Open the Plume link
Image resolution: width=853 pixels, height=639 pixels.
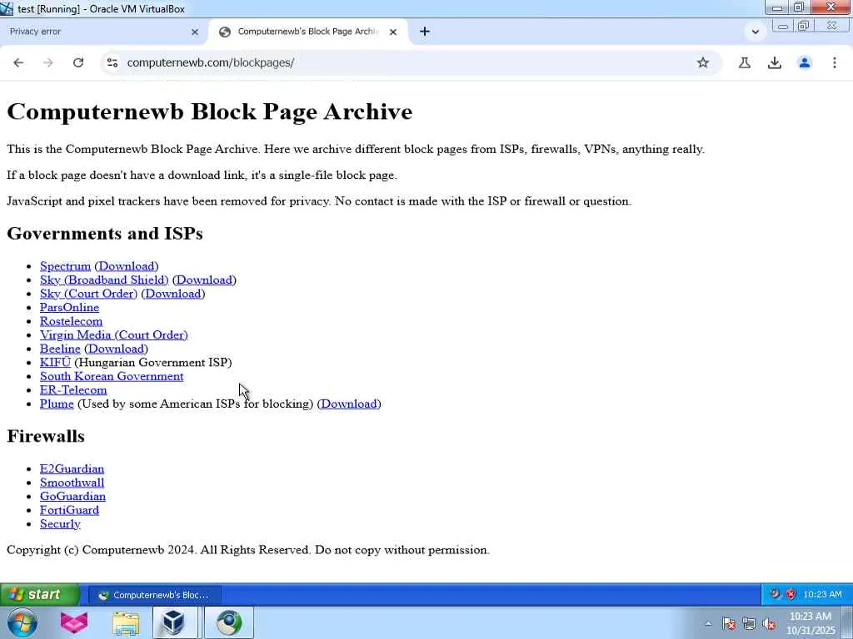pyautogui.click(x=57, y=404)
